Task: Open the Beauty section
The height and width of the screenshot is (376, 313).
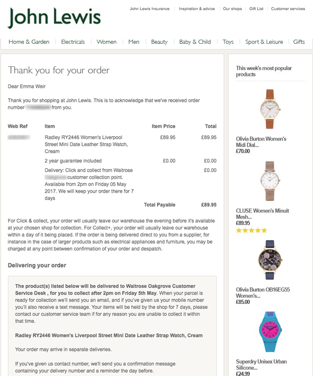Action: 159,42
